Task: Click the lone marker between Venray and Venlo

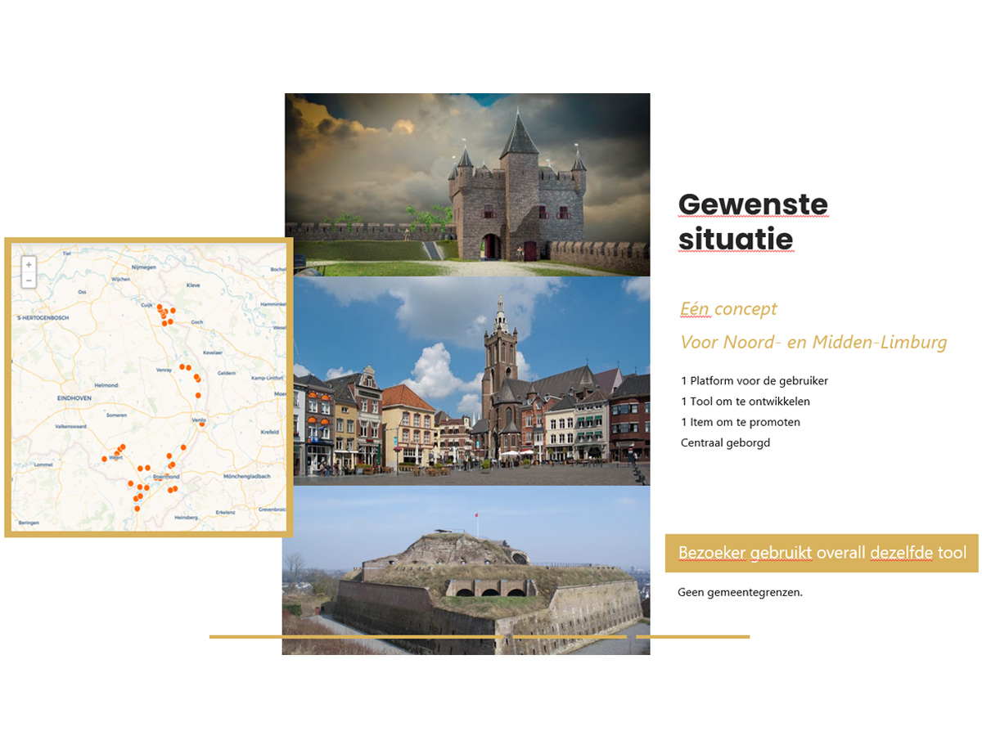Action: click(198, 396)
